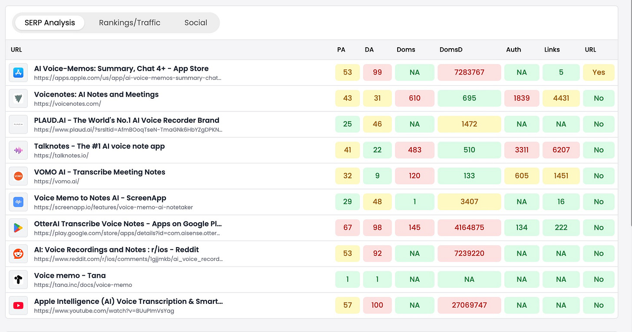
Task: Click the Google Play favicon
Action: [18, 228]
